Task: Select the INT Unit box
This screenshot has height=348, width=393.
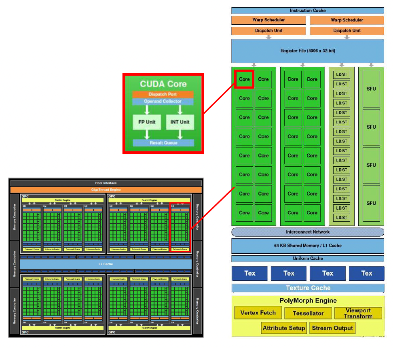Action: (180, 122)
